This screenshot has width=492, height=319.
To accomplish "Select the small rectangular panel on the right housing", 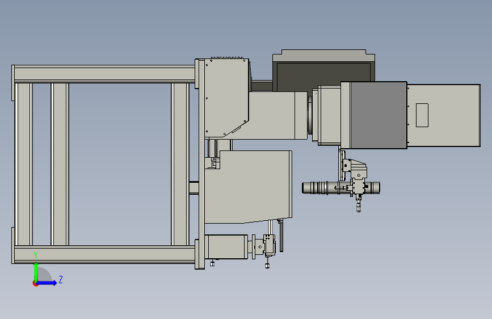I will [422, 115].
